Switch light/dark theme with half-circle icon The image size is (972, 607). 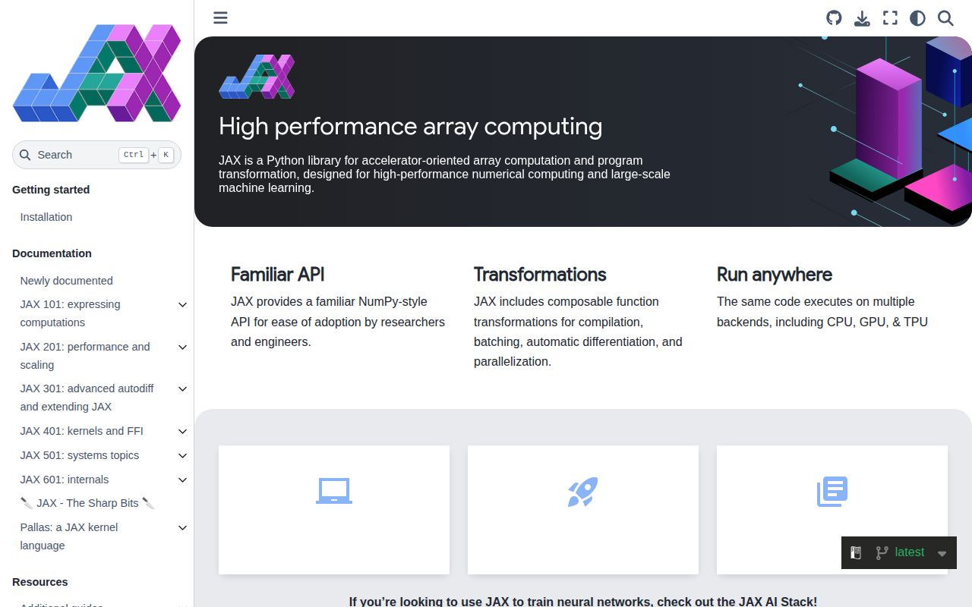click(917, 17)
